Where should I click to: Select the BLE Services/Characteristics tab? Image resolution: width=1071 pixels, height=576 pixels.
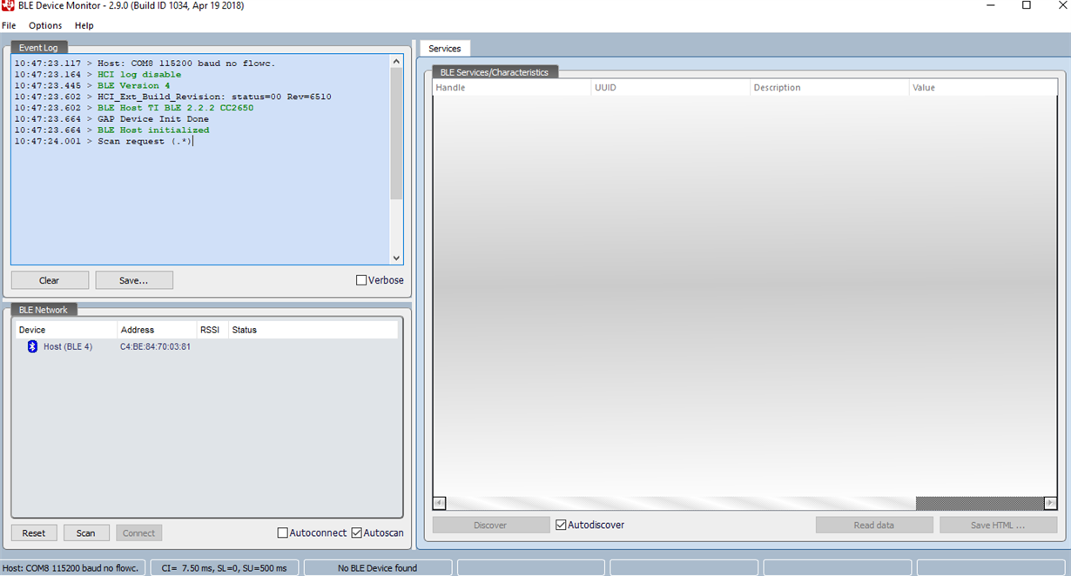point(495,72)
